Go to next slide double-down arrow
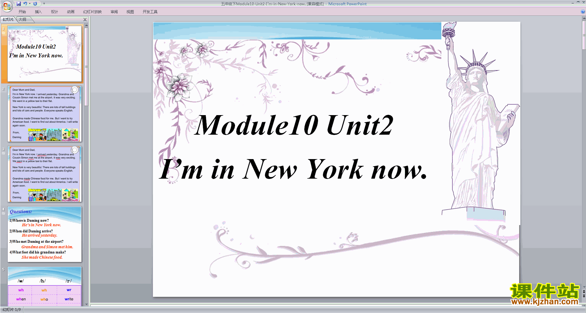The height and width of the screenshot is (313, 586). point(584,296)
